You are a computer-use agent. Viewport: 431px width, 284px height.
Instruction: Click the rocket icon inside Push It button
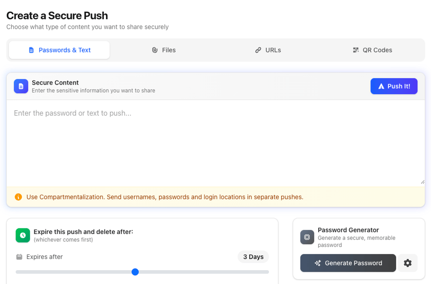point(381,86)
